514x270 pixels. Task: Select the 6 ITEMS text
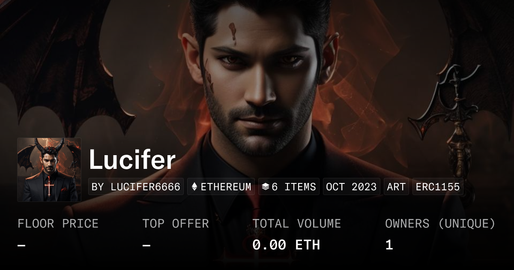[x=294, y=187]
